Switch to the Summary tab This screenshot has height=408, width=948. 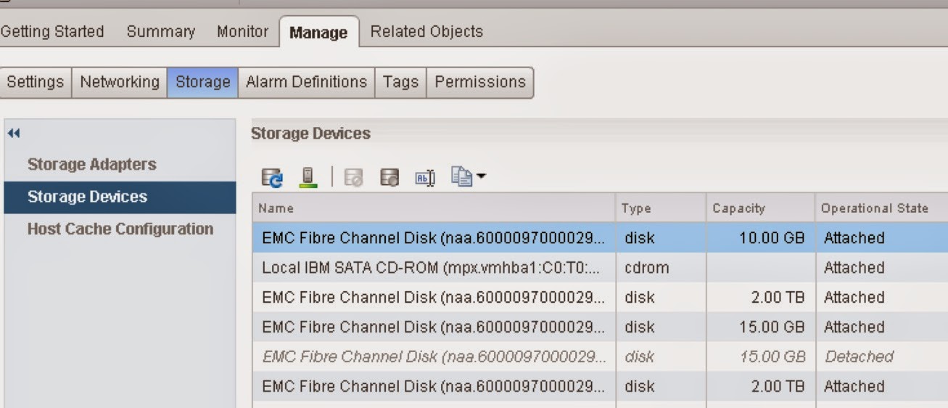click(x=160, y=32)
